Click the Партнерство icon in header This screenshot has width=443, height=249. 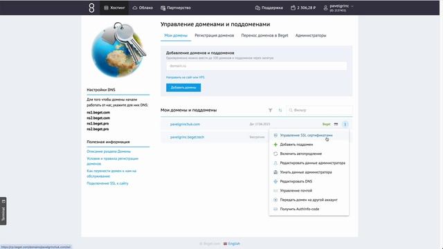point(163,8)
